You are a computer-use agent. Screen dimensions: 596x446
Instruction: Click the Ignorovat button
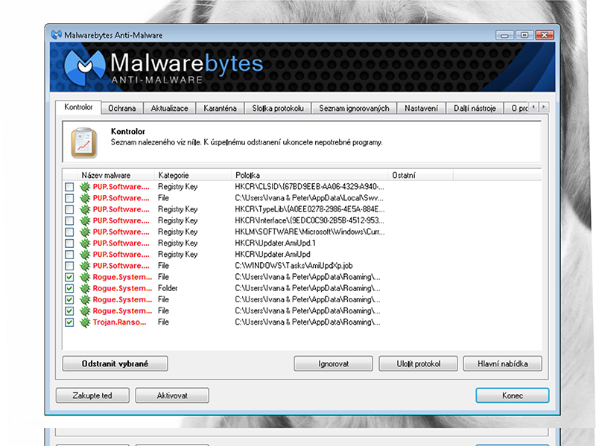tap(333, 364)
